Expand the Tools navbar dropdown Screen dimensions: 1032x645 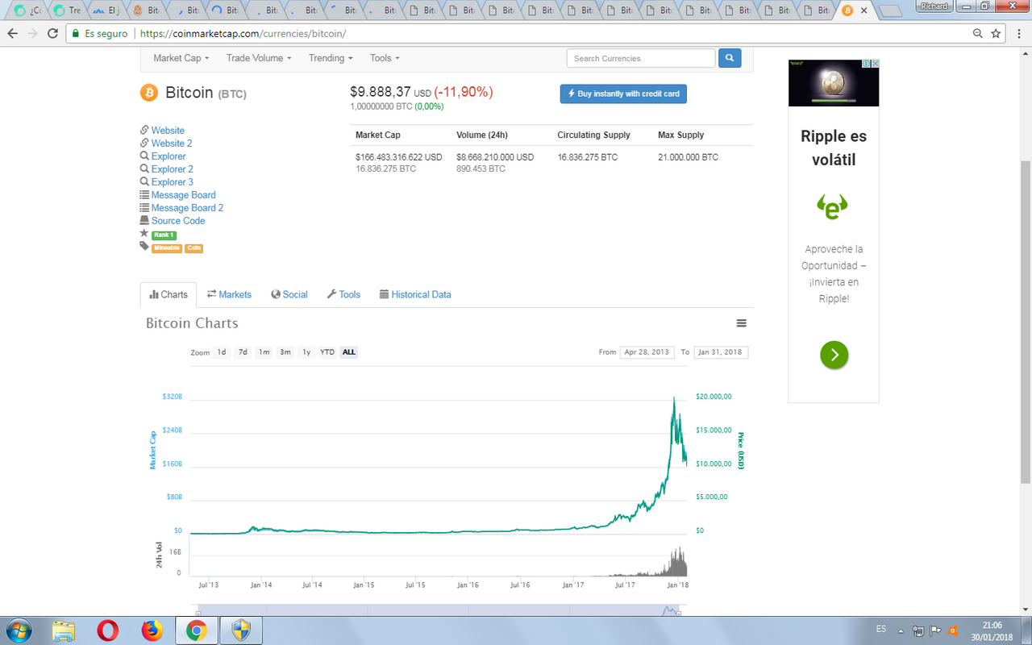(385, 58)
